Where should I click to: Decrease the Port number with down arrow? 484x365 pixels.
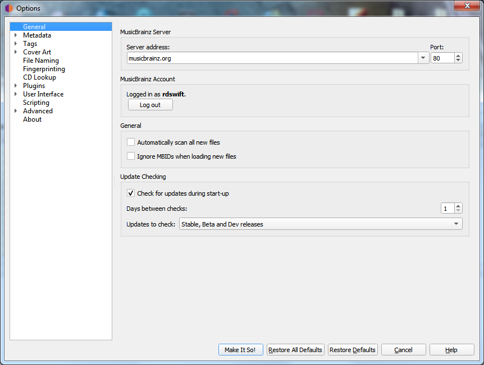(x=458, y=61)
